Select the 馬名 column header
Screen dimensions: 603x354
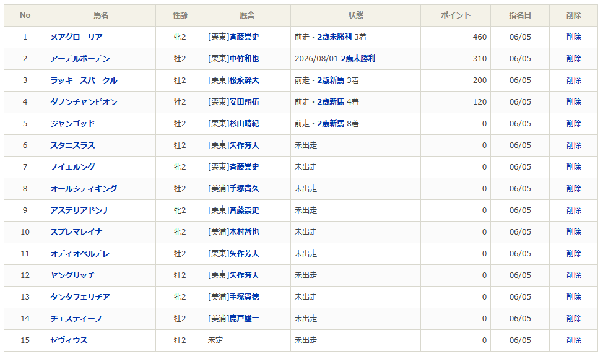[x=101, y=15]
